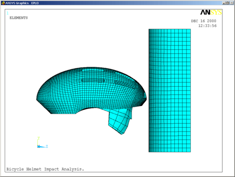Click the cyan window number 1 label

8,13
